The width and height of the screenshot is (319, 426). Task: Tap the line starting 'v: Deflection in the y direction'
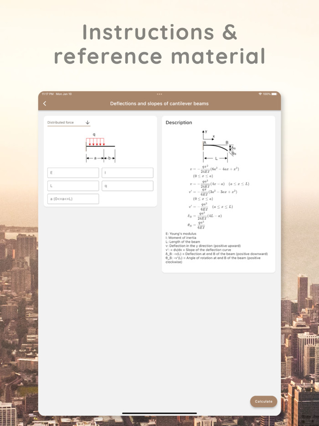[x=203, y=246]
